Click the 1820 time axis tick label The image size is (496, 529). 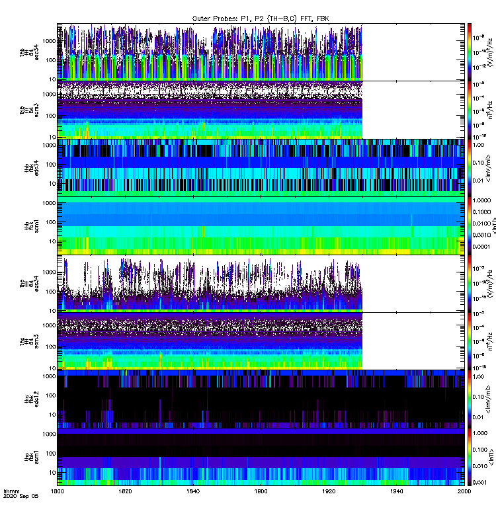(125, 491)
